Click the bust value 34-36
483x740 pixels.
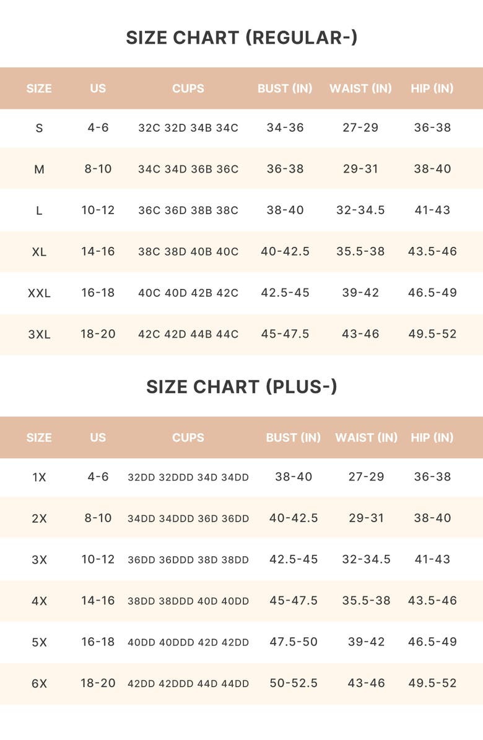tap(285, 127)
